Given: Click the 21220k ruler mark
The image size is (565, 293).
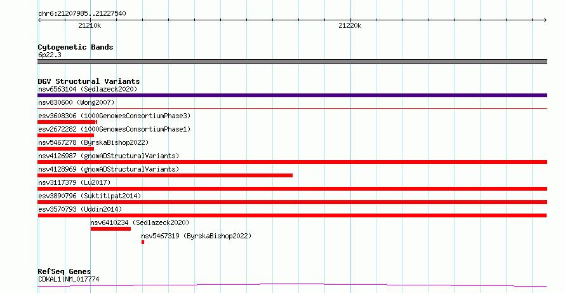Looking at the screenshot, I should click(x=350, y=25).
